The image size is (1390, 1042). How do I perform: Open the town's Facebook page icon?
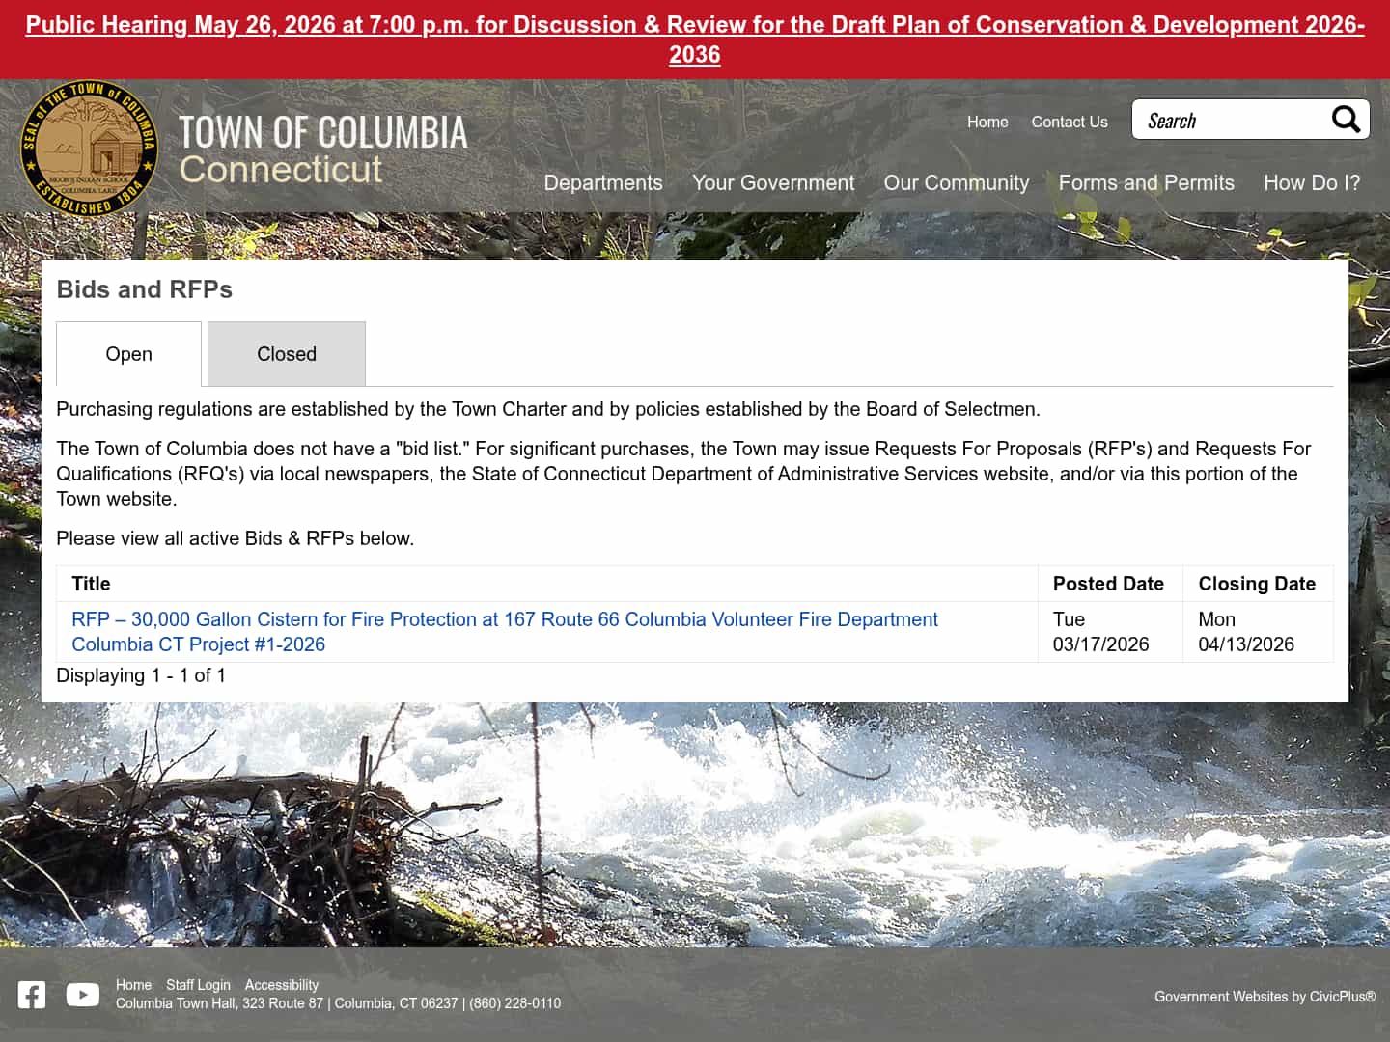click(31, 994)
